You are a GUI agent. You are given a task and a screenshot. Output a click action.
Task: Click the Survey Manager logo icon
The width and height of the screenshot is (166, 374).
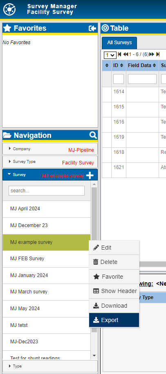tap(9, 9)
